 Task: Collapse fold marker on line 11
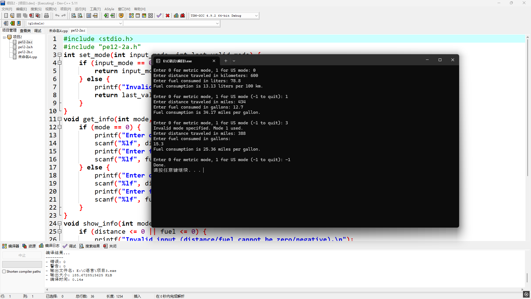[59, 119]
